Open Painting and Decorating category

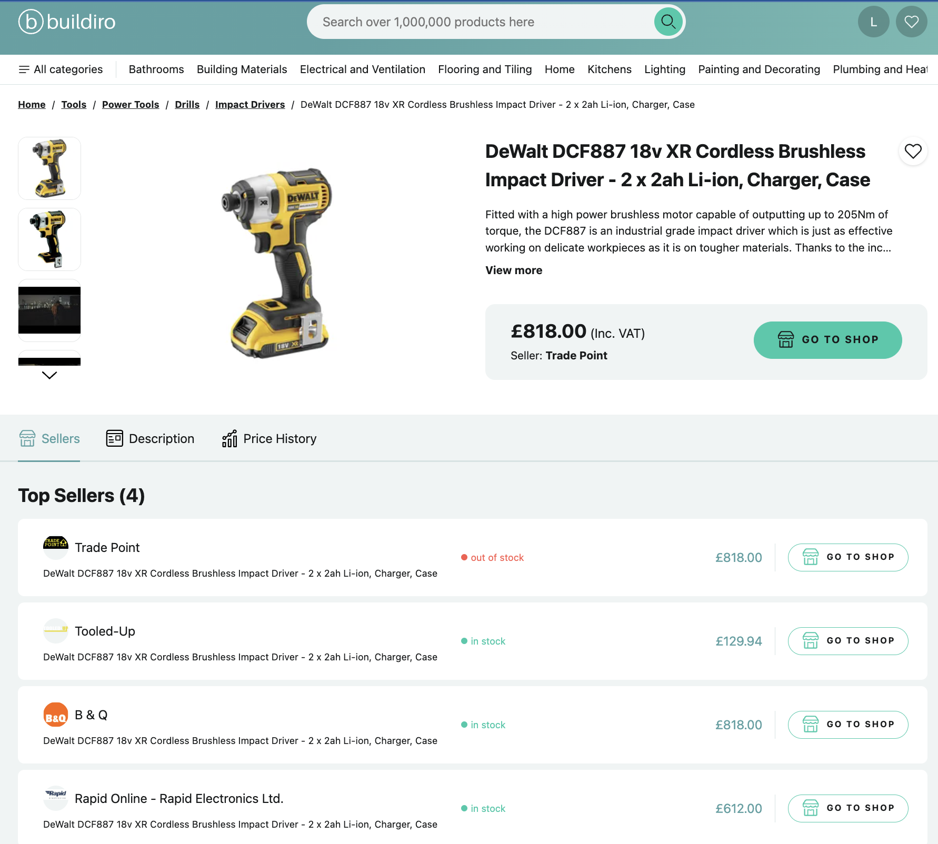(759, 69)
